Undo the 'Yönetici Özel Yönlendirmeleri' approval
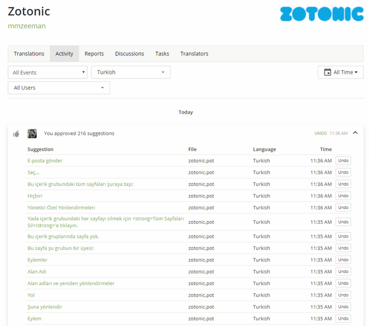 pyautogui.click(x=343, y=208)
